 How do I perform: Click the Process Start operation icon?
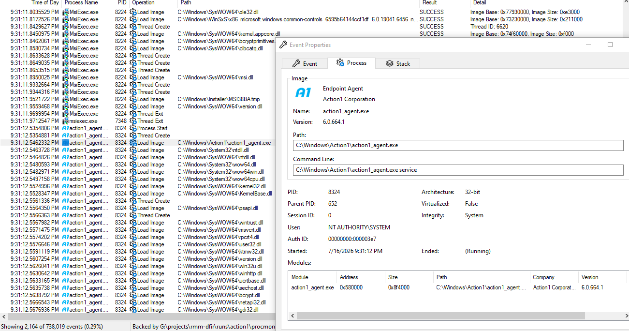tap(133, 128)
